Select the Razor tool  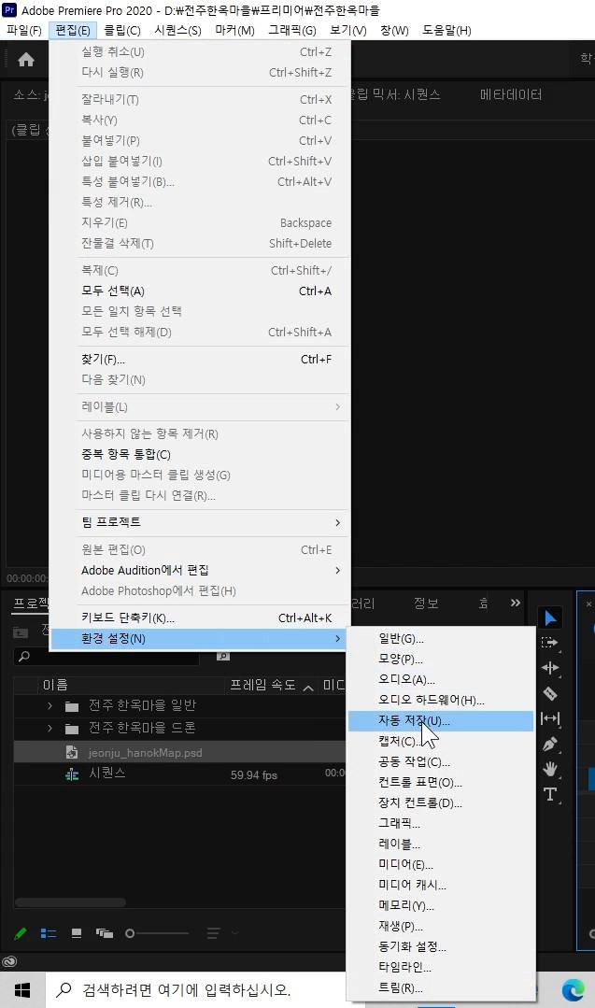(550, 693)
